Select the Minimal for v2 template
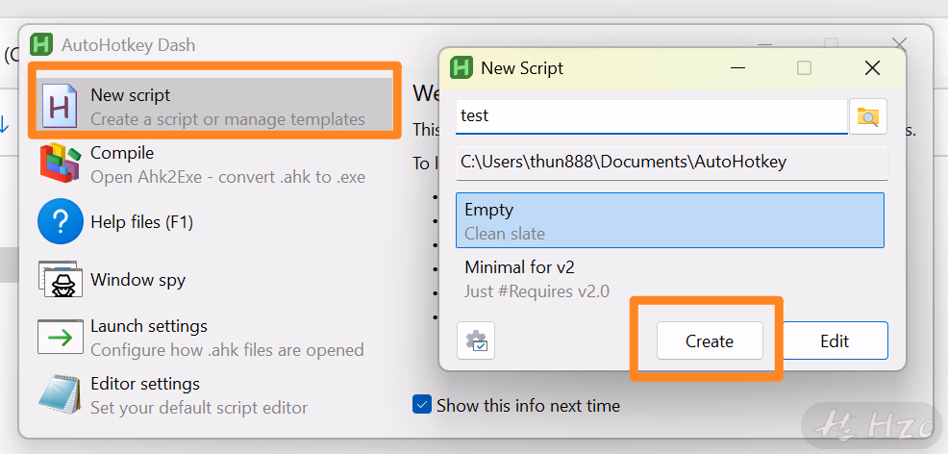The image size is (948, 454). point(670,279)
